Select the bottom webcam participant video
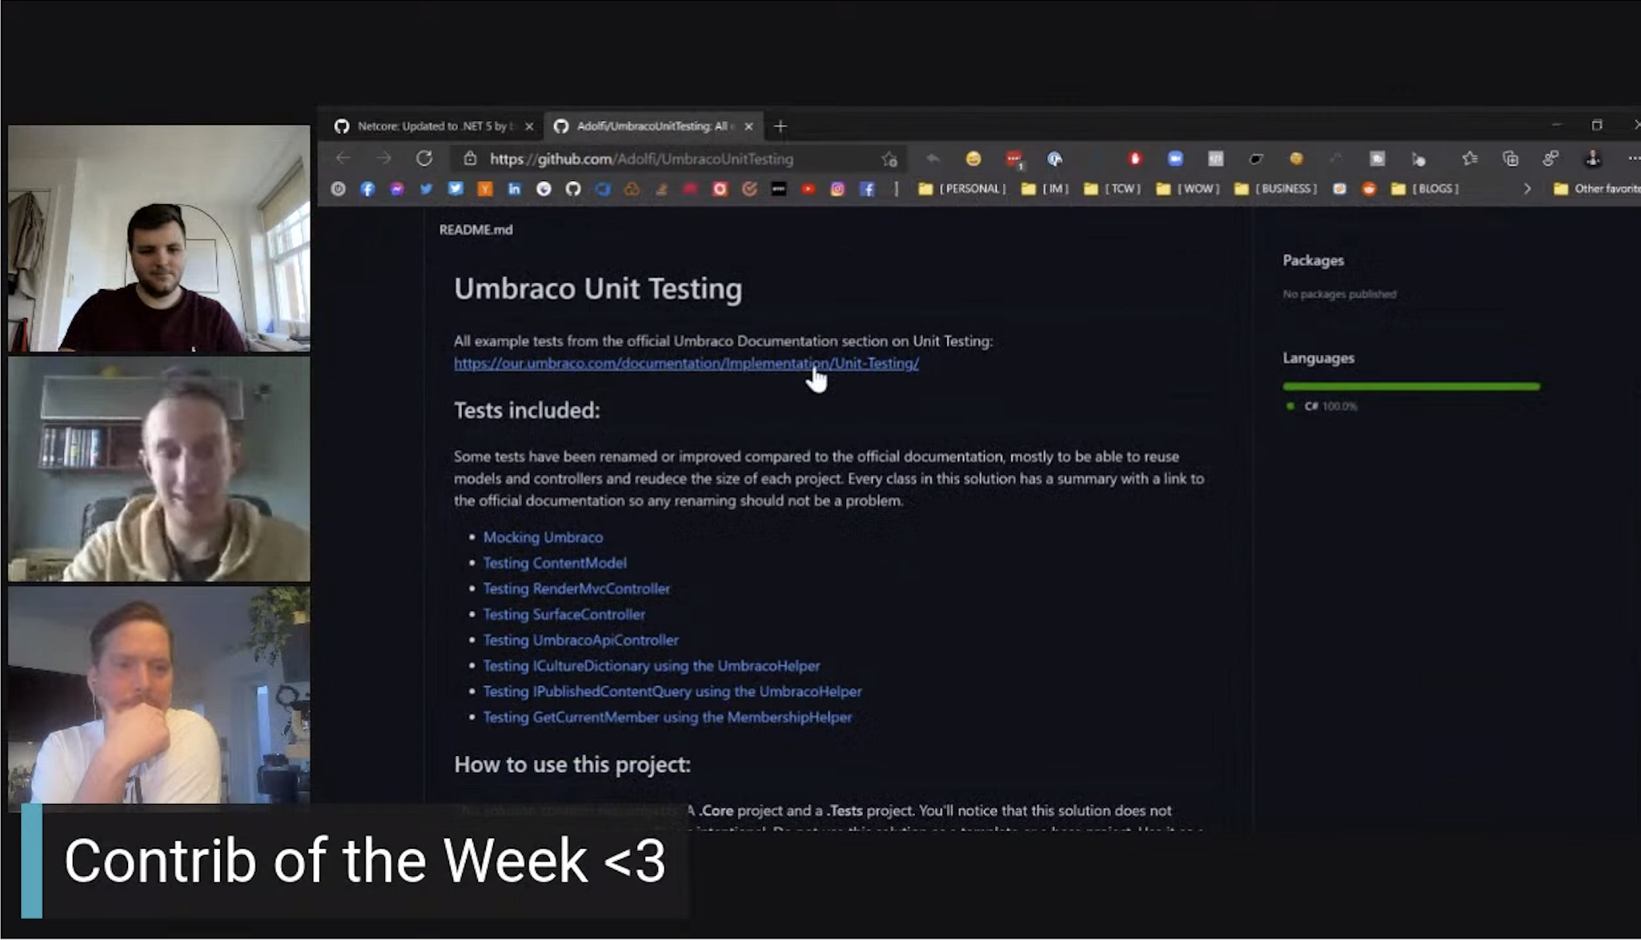Screen dimensions: 1641x940 pos(159,695)
